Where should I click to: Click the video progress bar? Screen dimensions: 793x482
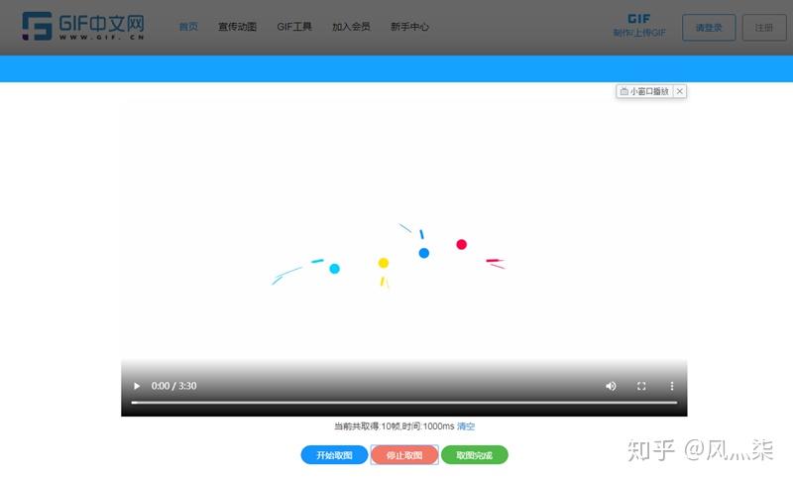point(404,403)
